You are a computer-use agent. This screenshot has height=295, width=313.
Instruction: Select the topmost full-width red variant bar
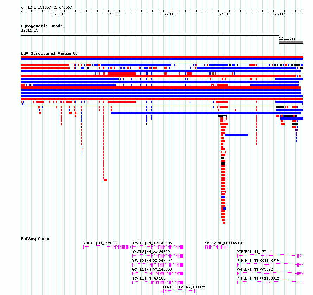pyautogui.click(x=162, y=57)
